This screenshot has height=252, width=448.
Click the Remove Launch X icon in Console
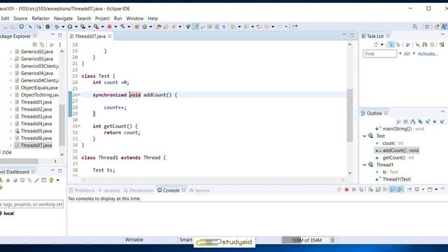pos(353,190)
